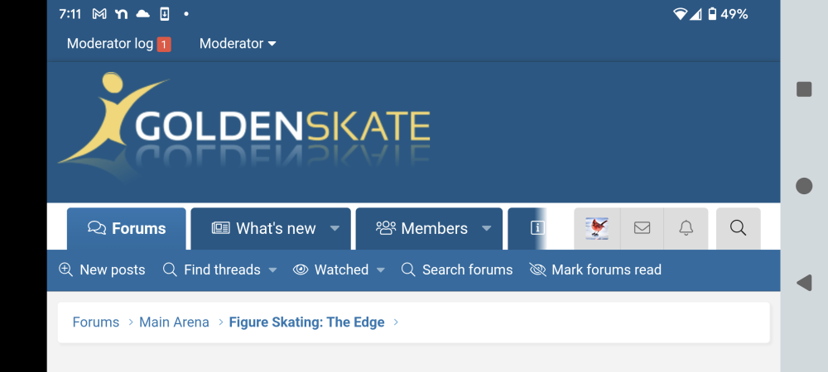This screenshot has height=372, width=828.
Task: Tap the Android recent apps square button
Action: [x=804, y=89]
